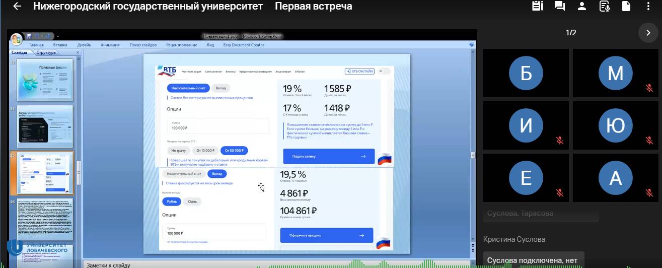Click the Подать заявку button
This screenshot has width=662, height=268.
(x=329, y=156)
